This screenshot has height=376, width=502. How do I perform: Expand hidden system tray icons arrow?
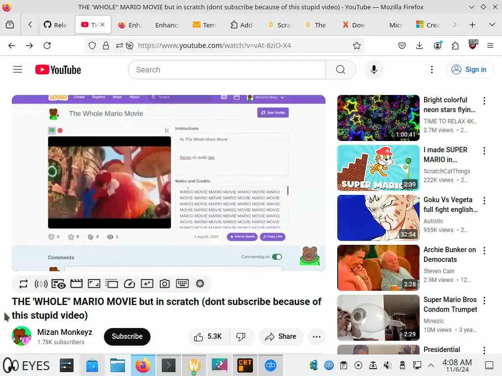[x=431, y=365]
